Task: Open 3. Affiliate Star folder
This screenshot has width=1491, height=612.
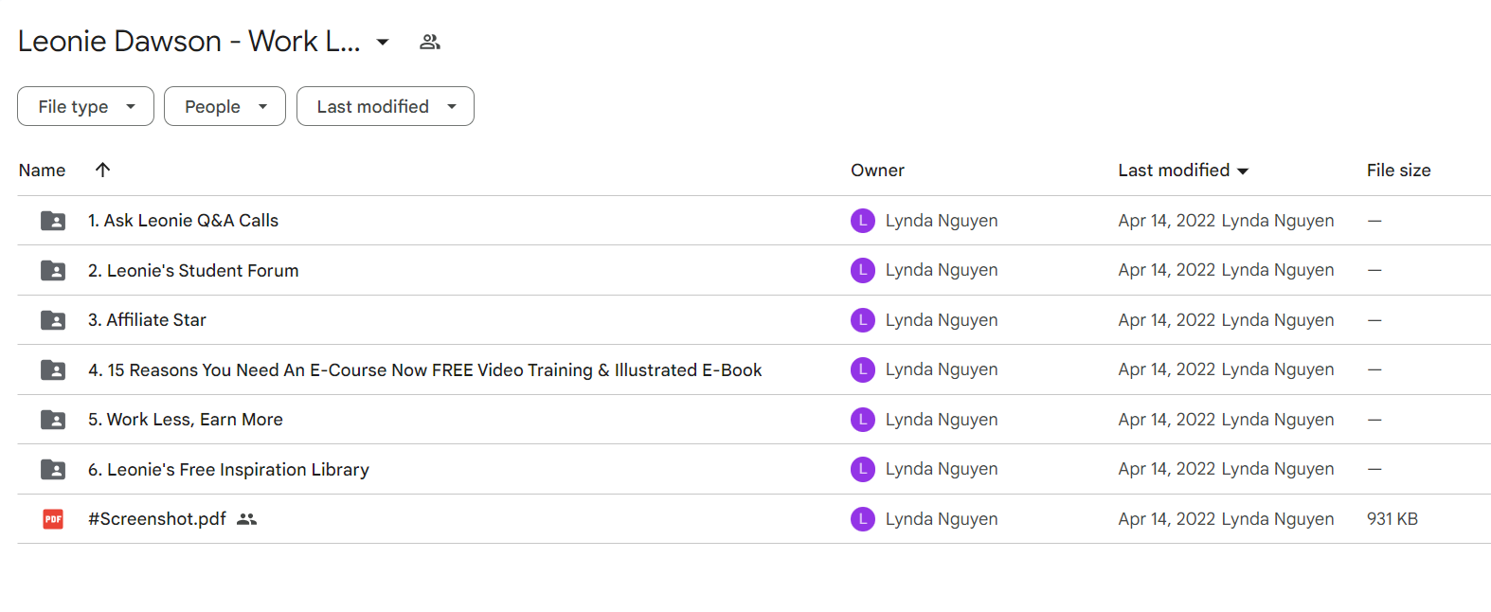Action: pos(147,320)
